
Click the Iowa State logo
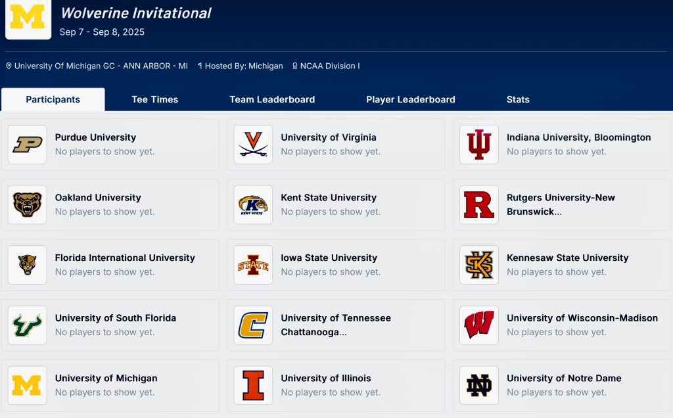point(253,265)
